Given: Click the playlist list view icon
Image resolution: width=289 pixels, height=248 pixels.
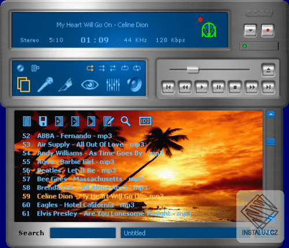Looking at the screenshot, I should tap(27, 121).
